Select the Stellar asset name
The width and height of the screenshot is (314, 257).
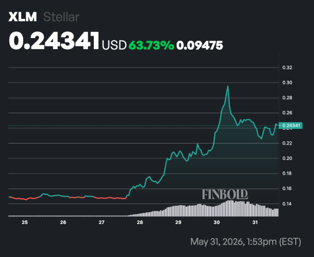61,17
